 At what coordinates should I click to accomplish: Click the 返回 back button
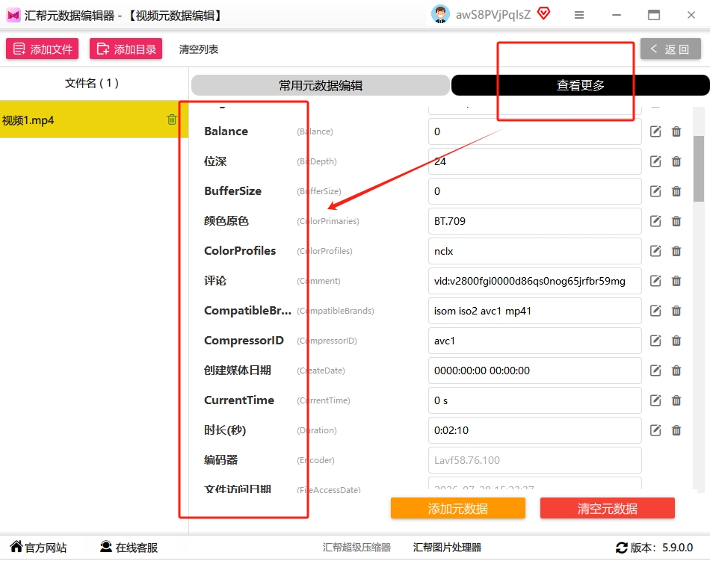pos(670,49)
